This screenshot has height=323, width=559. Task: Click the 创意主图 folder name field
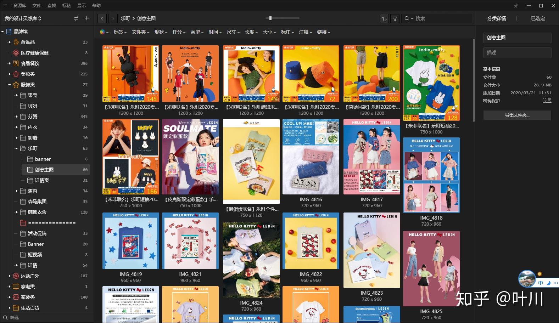click(x=517, y=38)
